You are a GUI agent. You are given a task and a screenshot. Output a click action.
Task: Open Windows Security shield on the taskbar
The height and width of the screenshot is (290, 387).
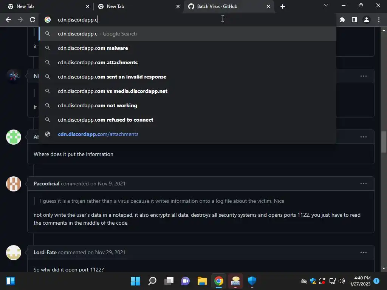[252, 281]
